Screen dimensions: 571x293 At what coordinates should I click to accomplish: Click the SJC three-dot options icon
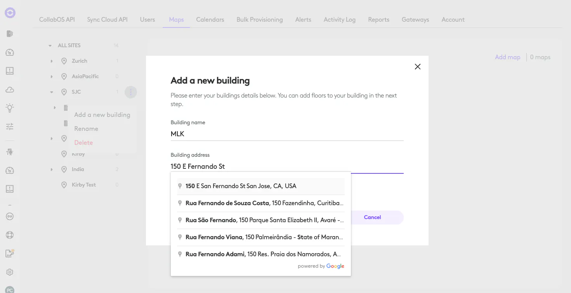[131, 92]
